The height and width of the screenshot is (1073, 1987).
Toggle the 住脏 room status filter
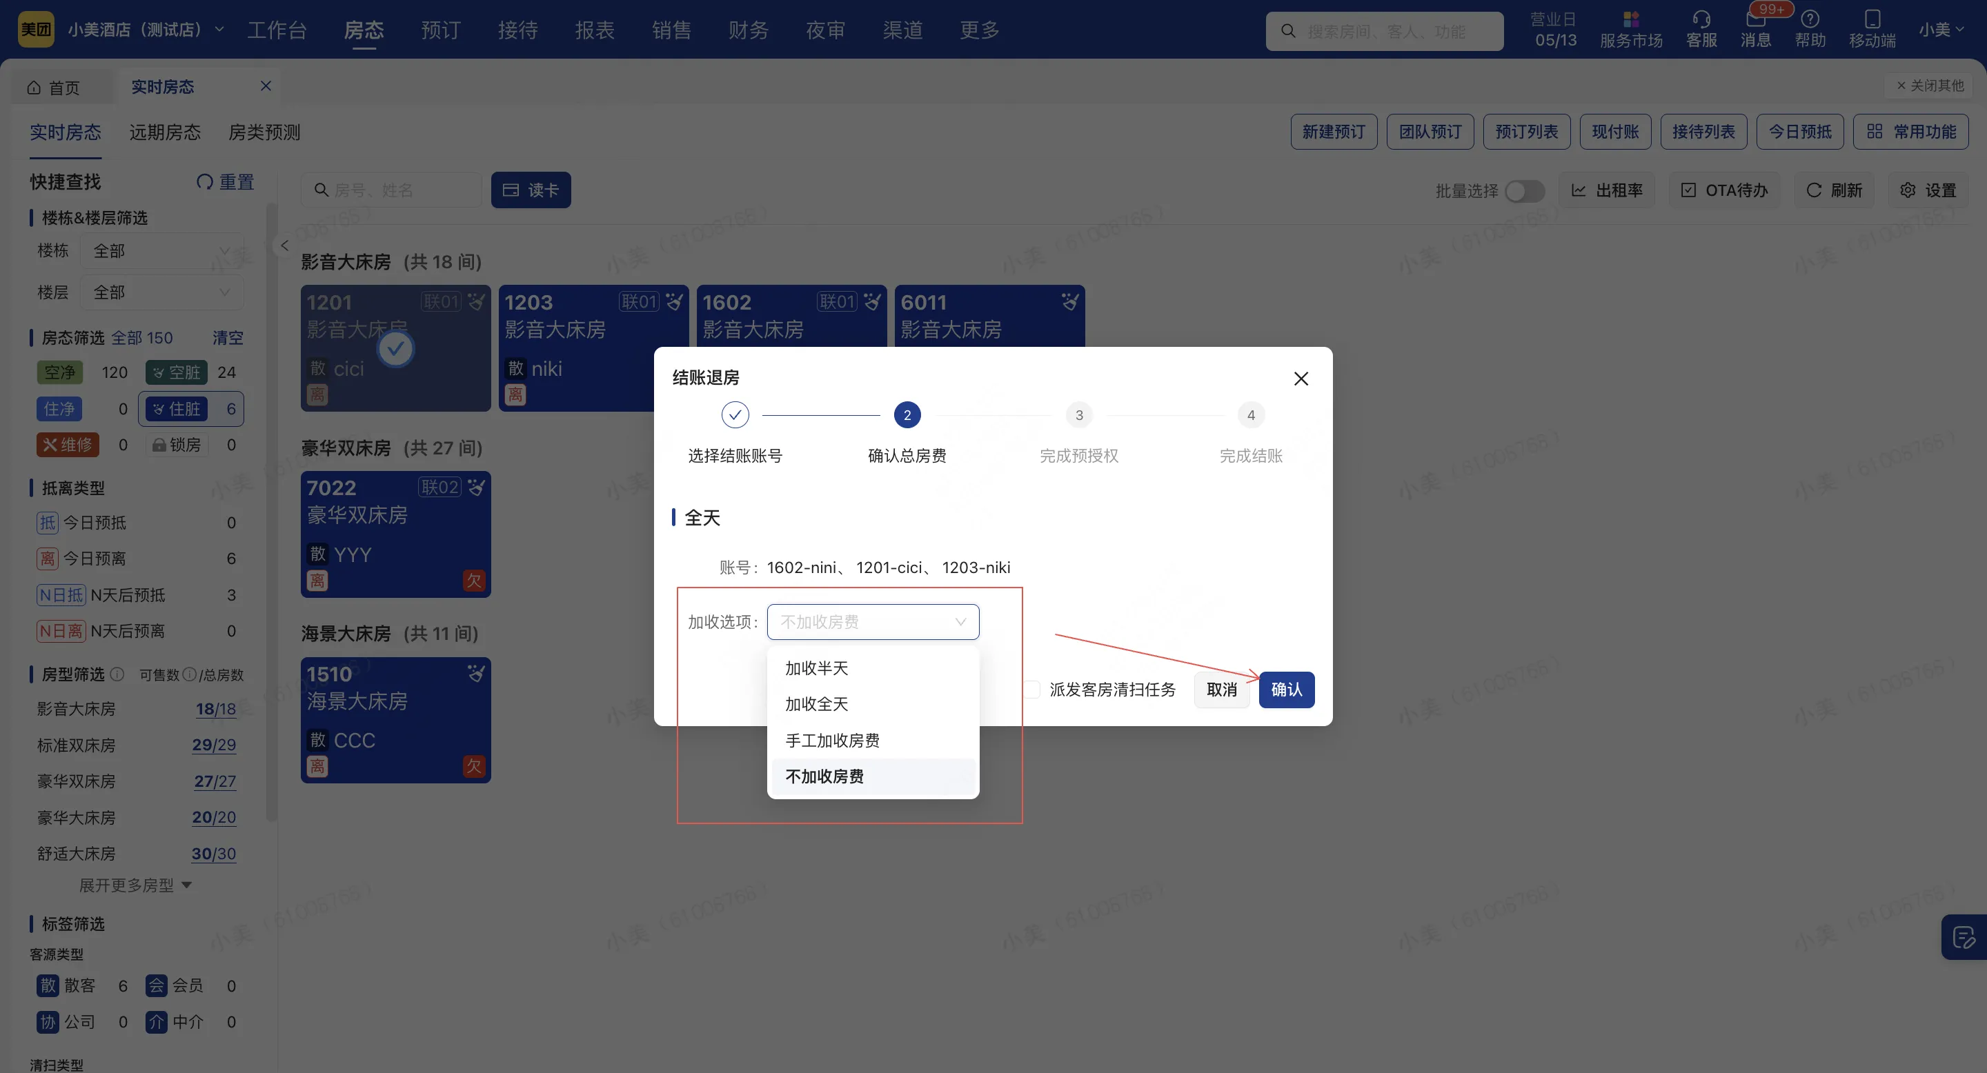pyautogui.click(x=177, y=408)
